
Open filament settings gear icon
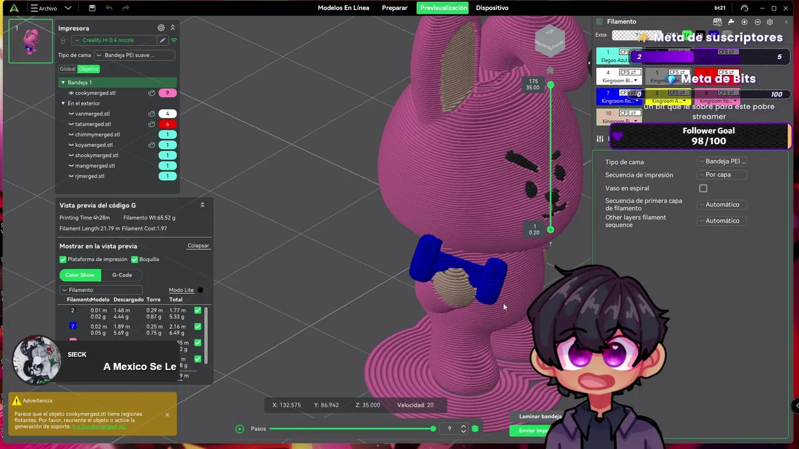770,22
